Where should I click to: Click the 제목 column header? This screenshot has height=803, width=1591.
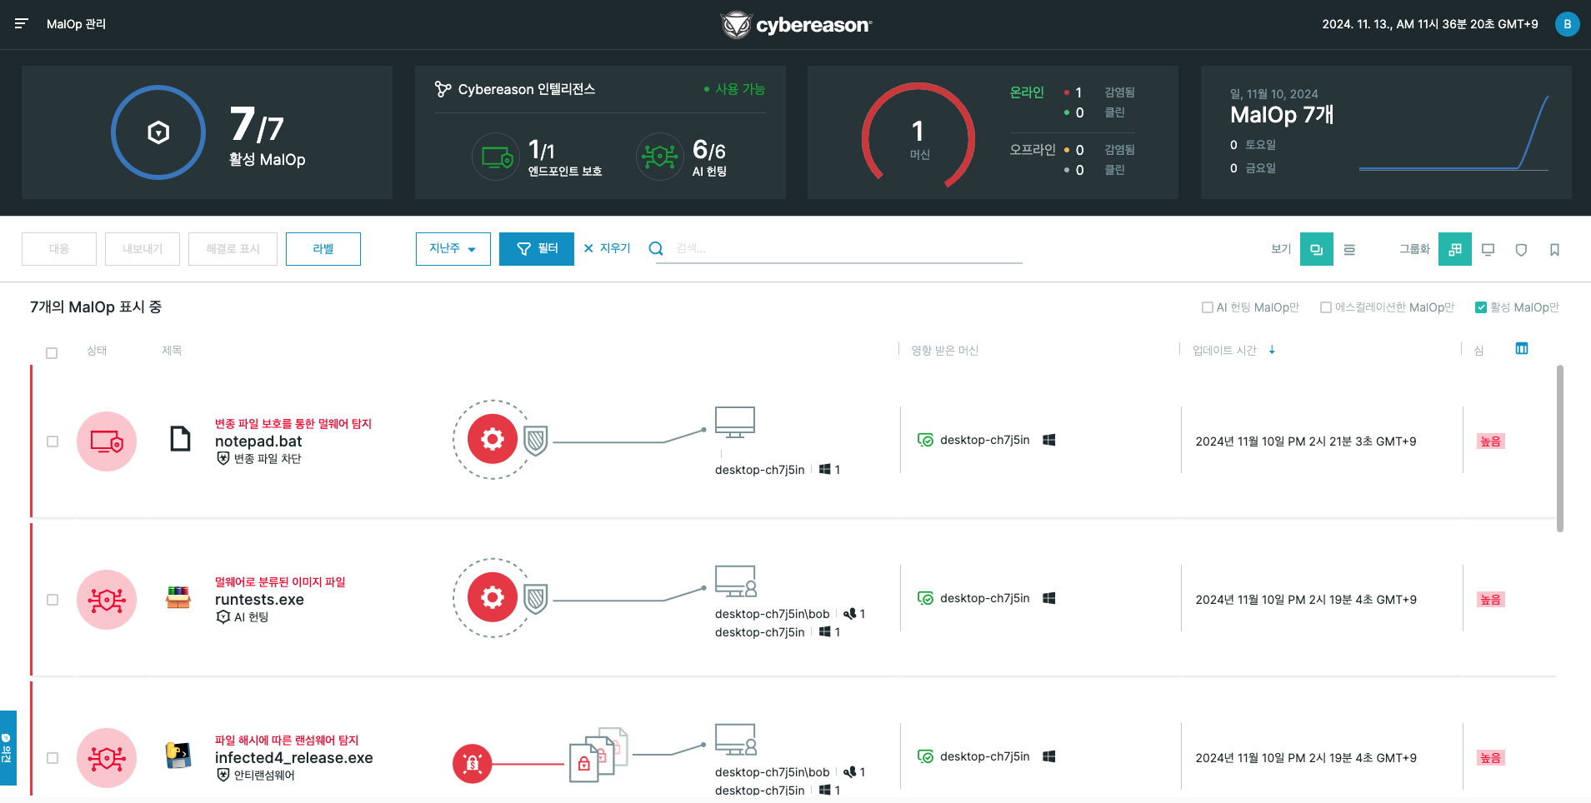click(x=172, y=351)
